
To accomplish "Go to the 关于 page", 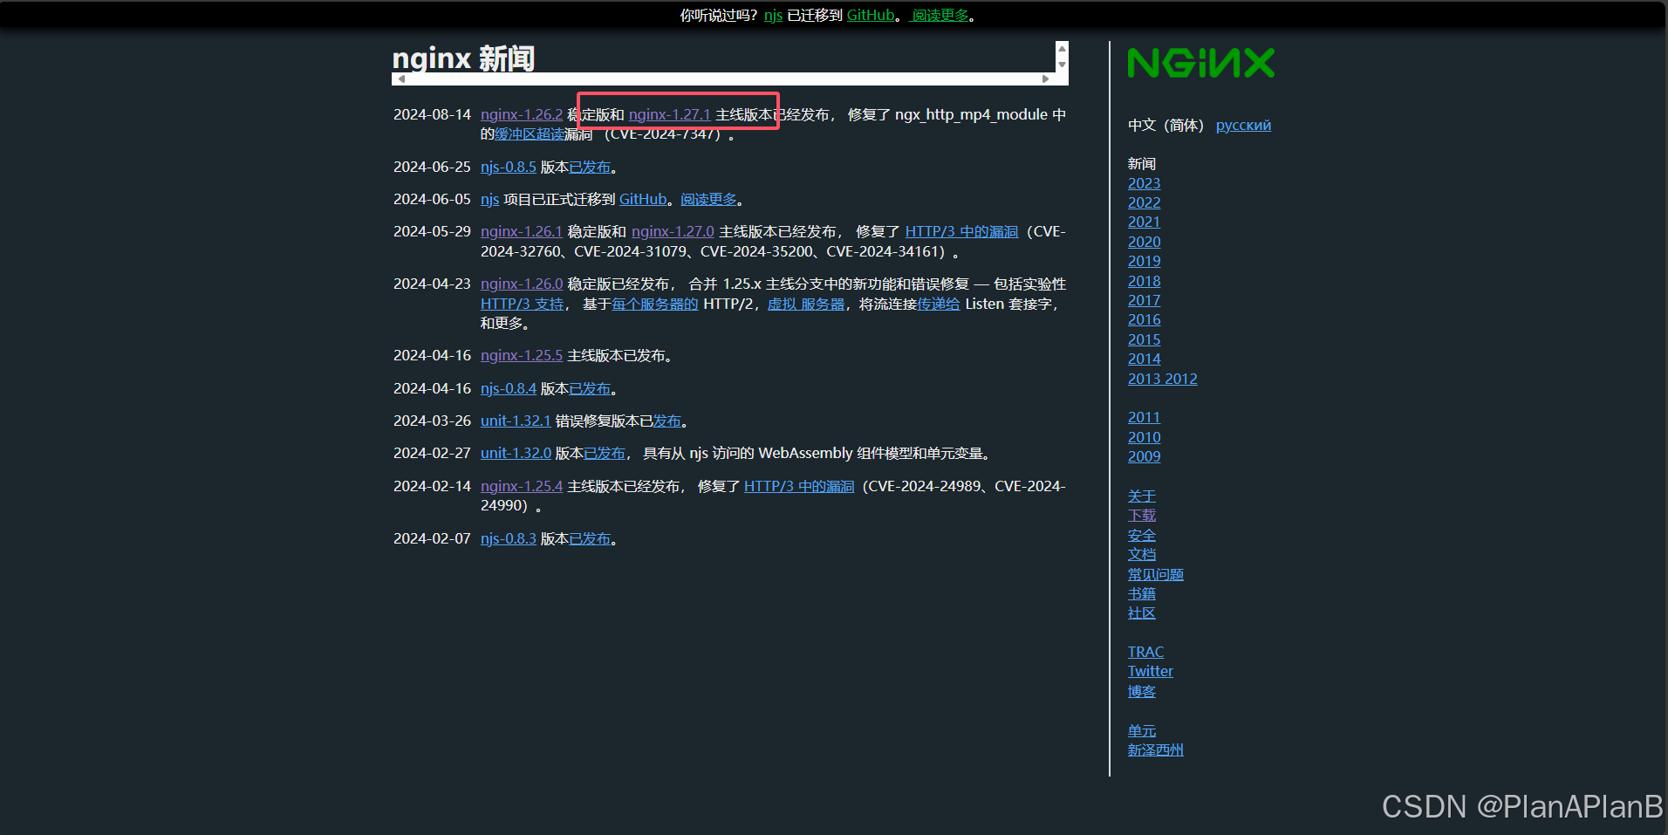I will 1141,496.
